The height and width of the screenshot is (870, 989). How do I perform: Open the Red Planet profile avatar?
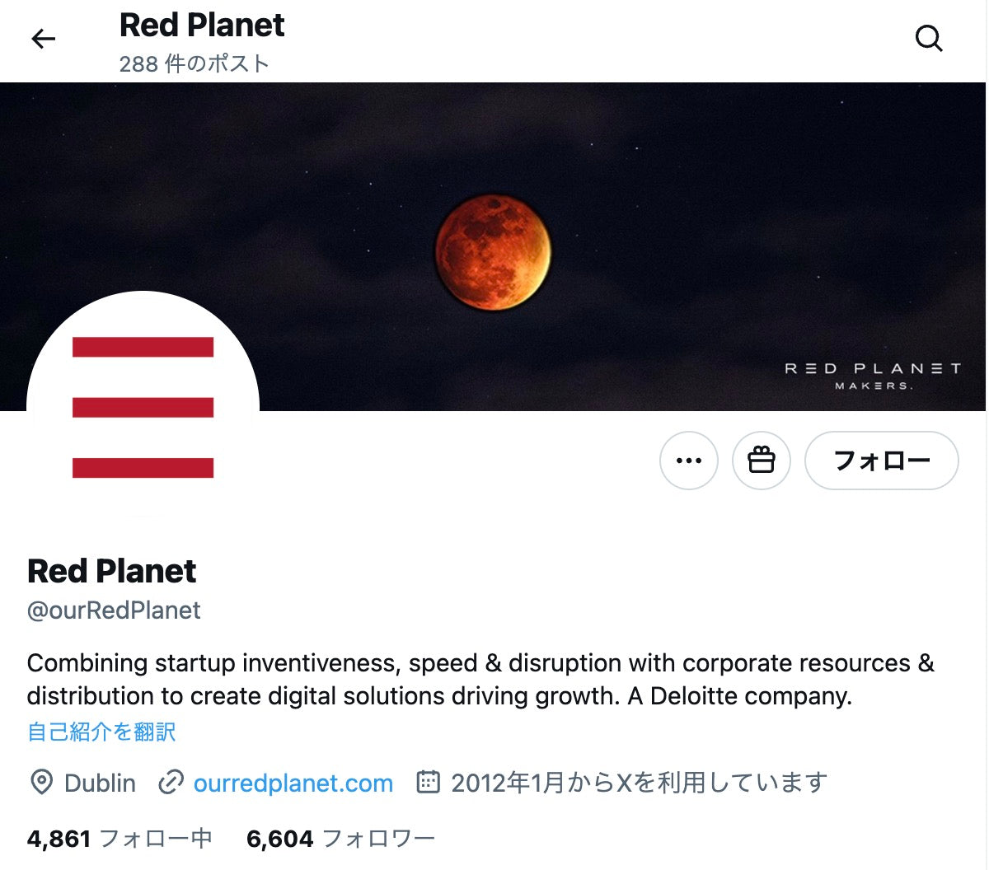click(143, 407)
